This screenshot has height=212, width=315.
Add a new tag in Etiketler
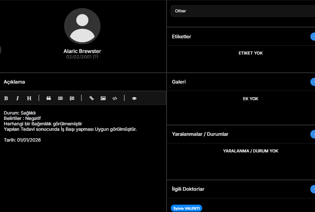point(313,37)
